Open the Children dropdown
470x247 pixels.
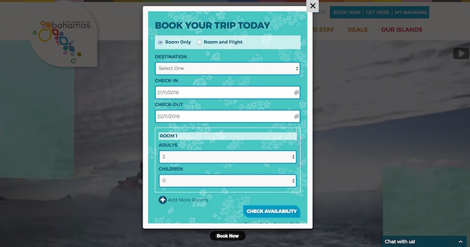(x=228, y=180)
